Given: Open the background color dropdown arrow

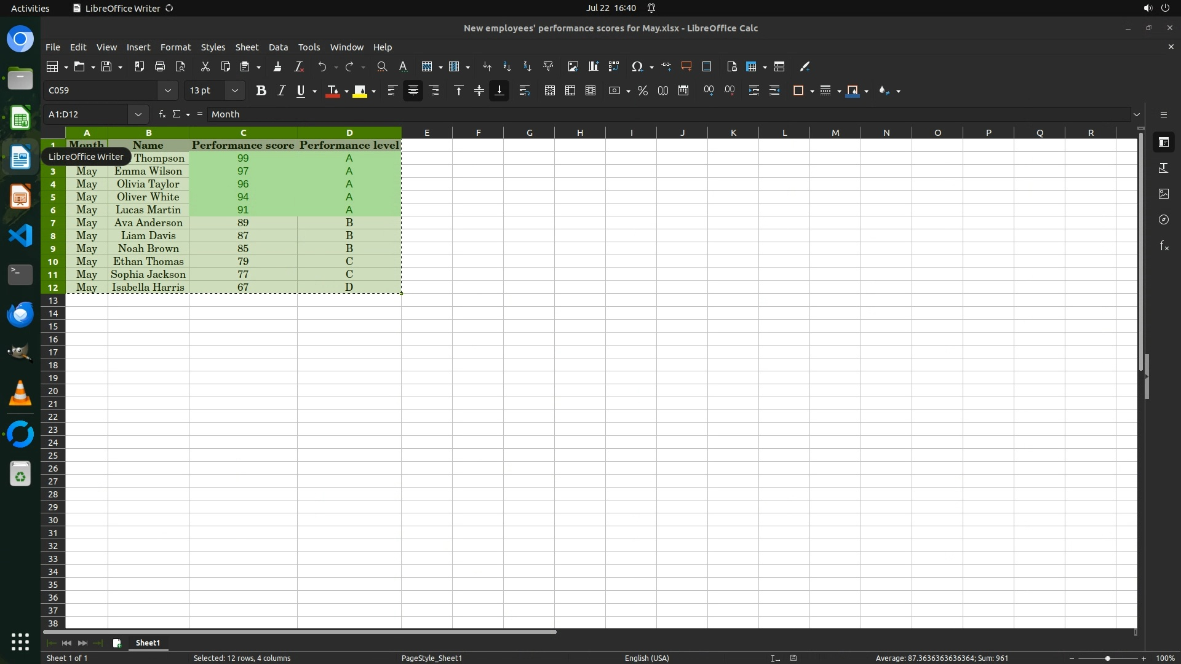Looking at the screenshot, I should (374, 92).
